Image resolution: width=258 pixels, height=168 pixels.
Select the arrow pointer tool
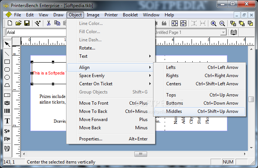(x=7, y=44)
